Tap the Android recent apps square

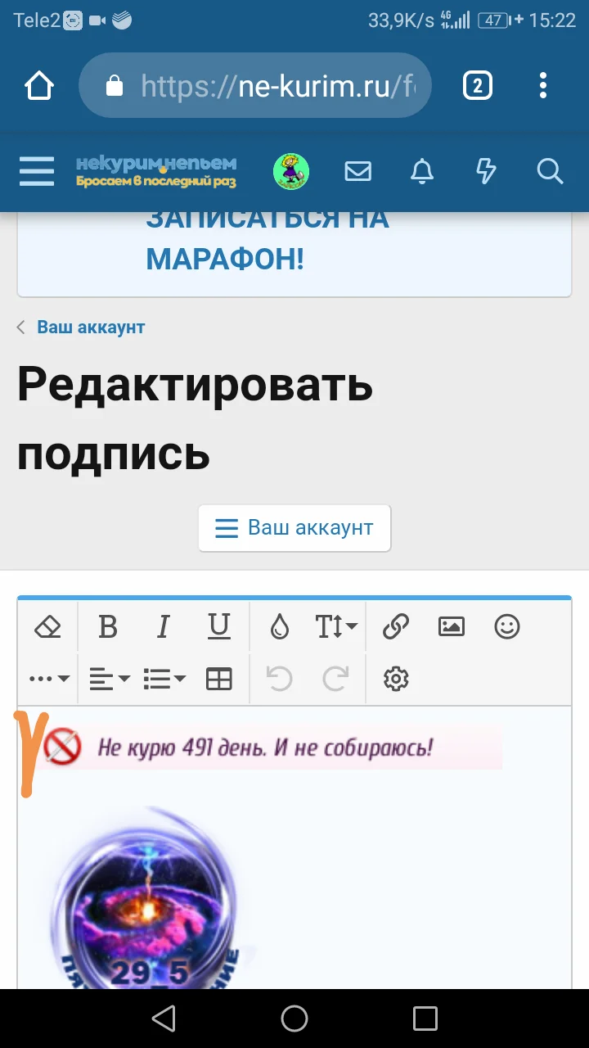coord(425,1019)
